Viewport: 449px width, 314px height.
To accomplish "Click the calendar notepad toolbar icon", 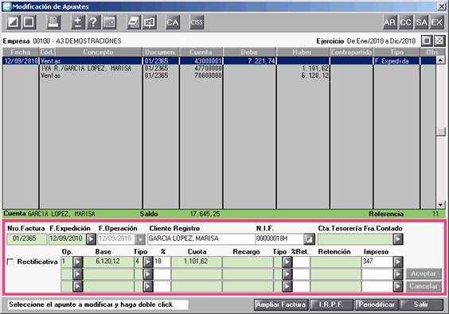I will point(134,22).
